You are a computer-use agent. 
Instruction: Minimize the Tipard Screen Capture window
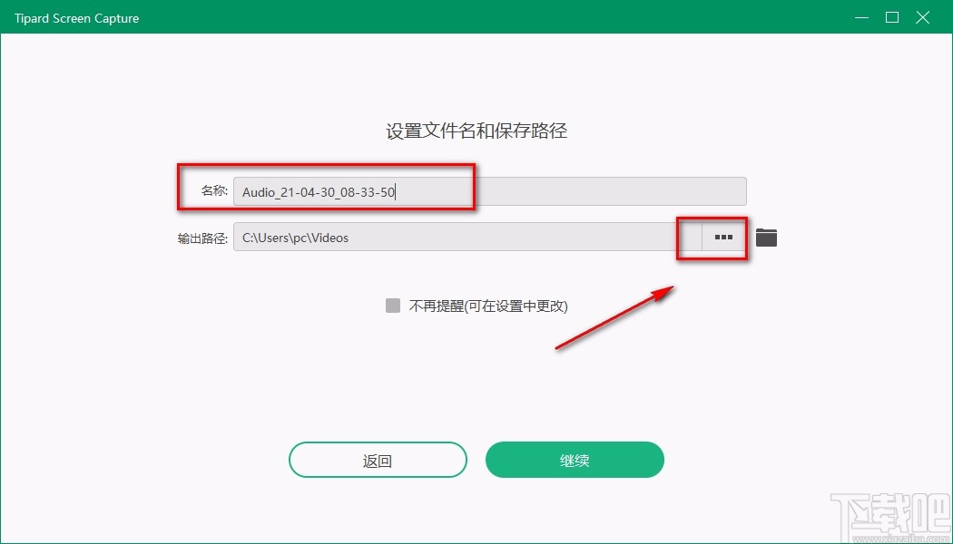coord(860,17)
